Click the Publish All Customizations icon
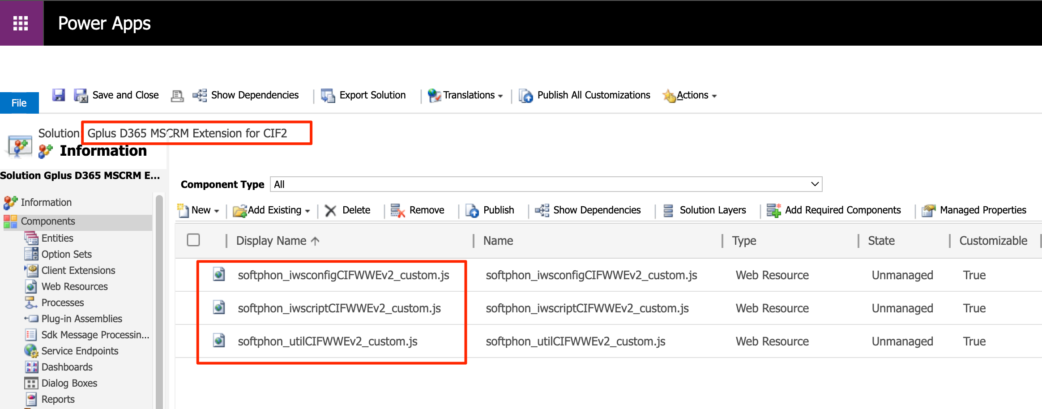This screenshot has height=409, width=1042. click(x=526, y=95)
